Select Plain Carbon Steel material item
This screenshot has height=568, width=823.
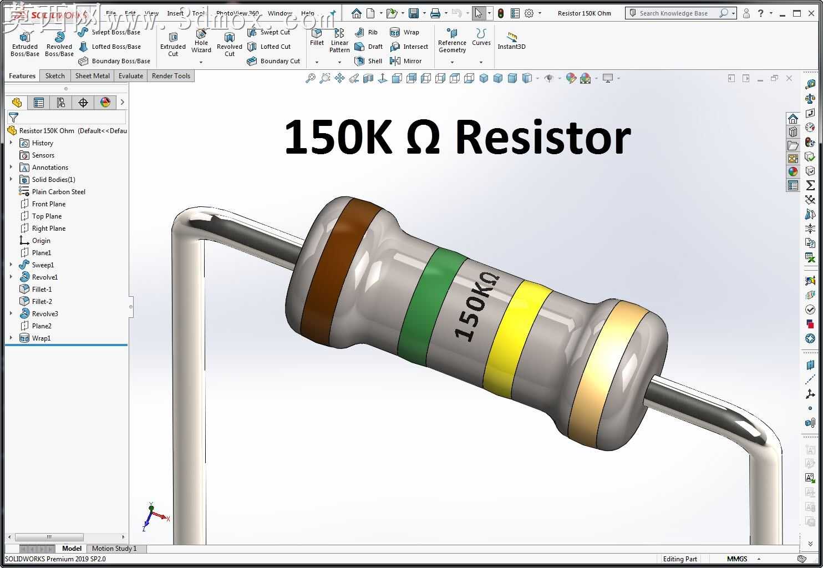pos(52,191)
